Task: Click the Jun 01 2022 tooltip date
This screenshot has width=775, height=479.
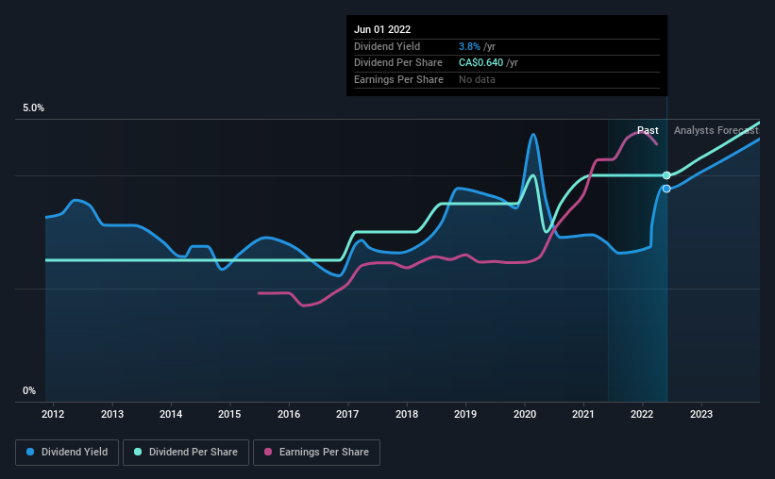Action: [x=382, y=29]
